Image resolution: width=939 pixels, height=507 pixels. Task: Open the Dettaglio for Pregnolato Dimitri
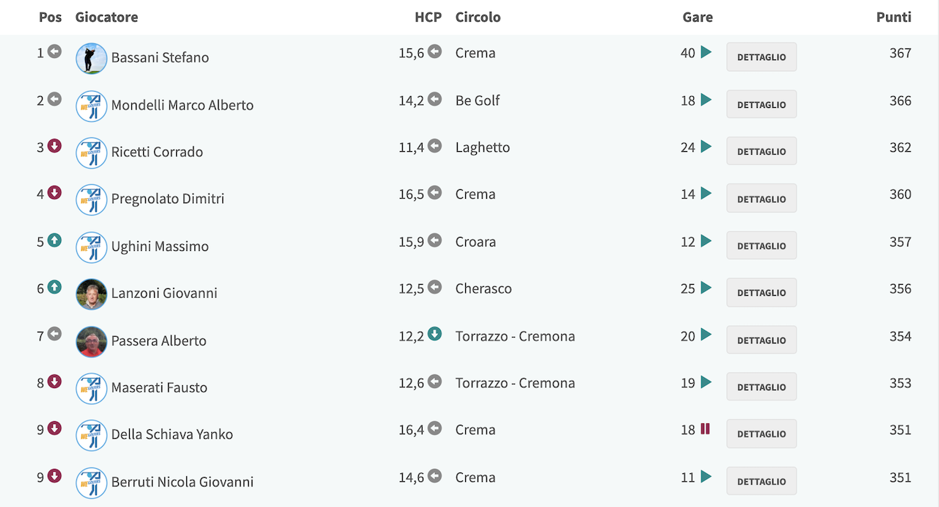click(761, 198)
